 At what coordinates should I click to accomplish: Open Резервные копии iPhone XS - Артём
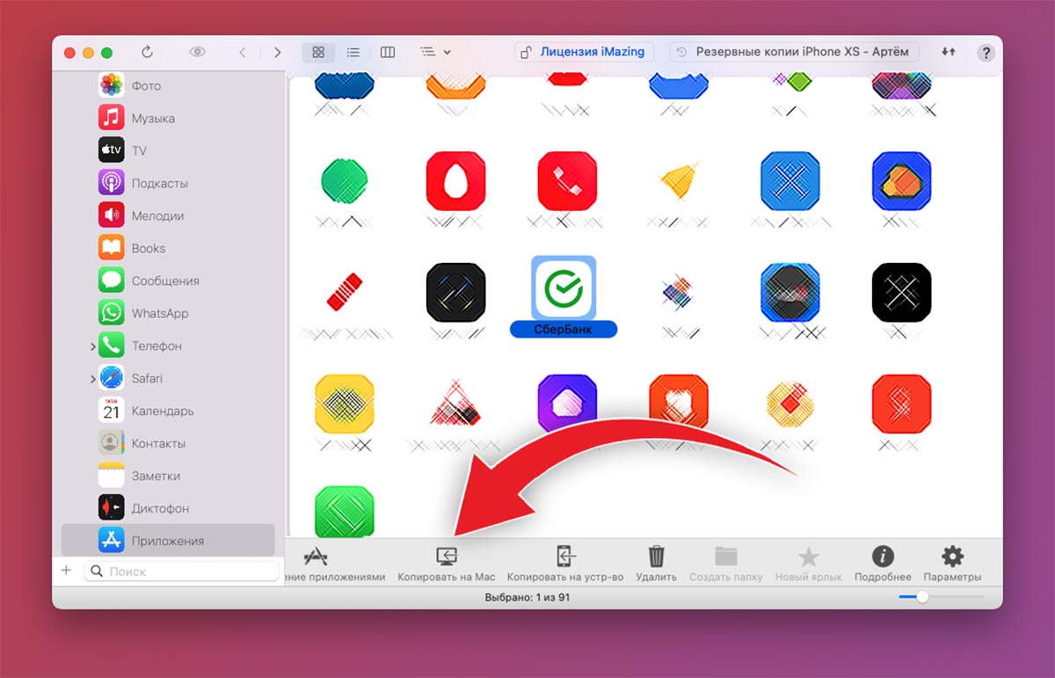[x=794, y=52]
